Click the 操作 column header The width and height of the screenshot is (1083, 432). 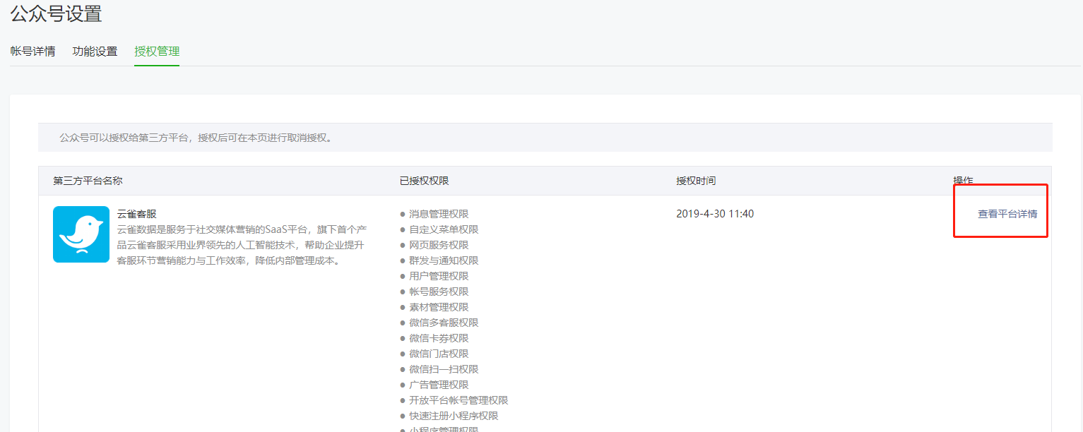(x=962, y=181)
